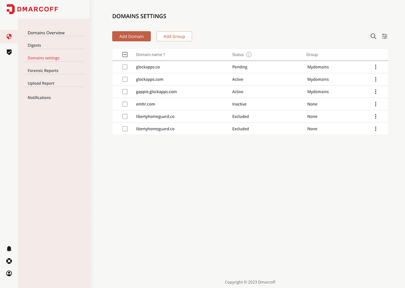Viewport: 405px width, 288px height.
Task: Open the three-dot menu for glockapps.com
Action: 376,79
